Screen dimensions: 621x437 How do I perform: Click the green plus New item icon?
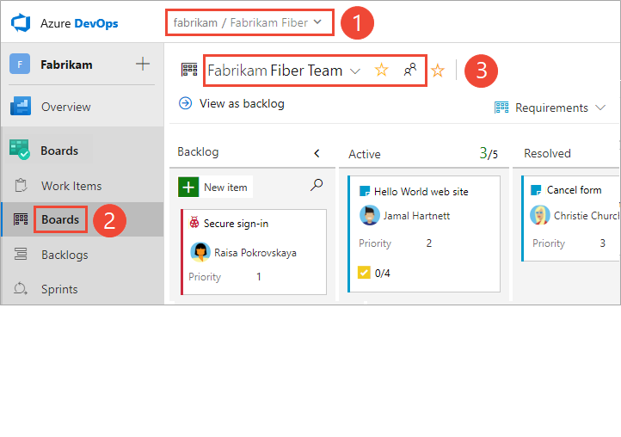tap(188, 187)
